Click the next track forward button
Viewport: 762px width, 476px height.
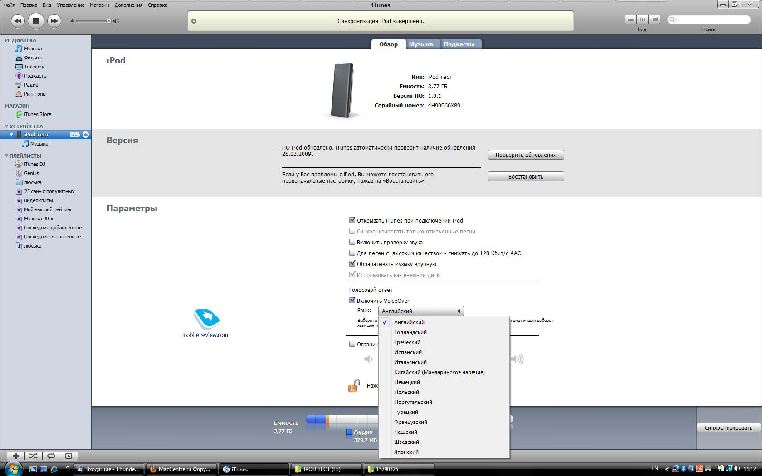click(x=54, y=21)
